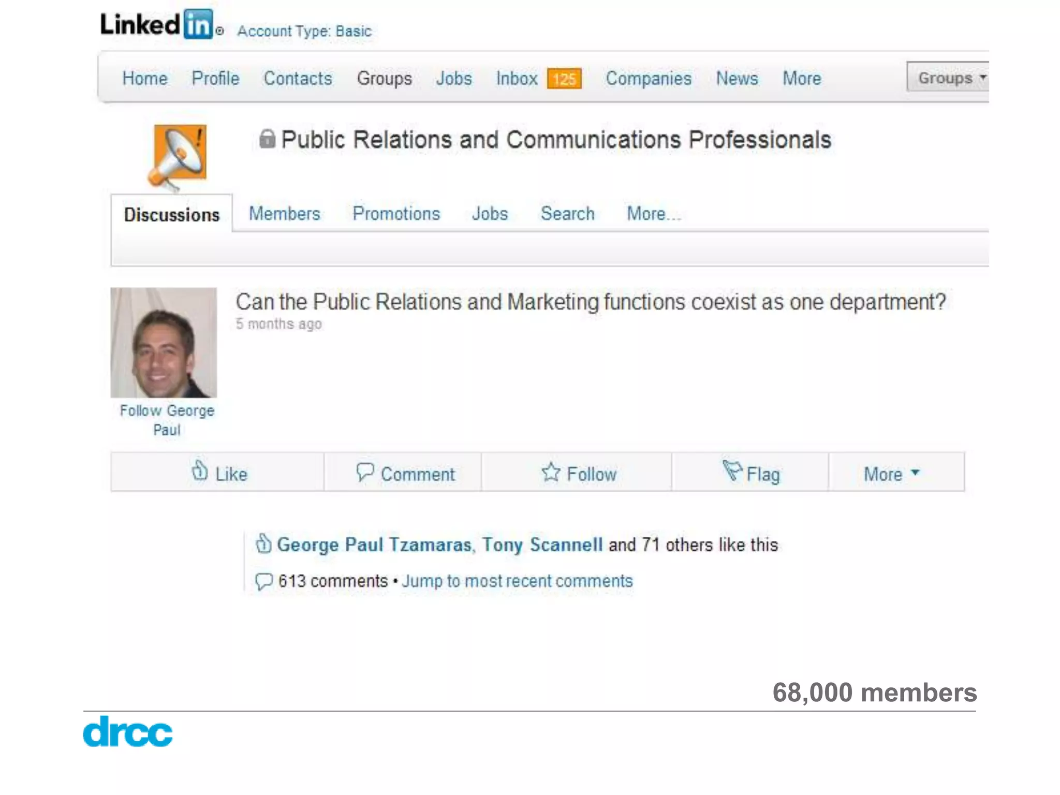Open the Promotions tab
The image size is (1060, 795).
click(x=396, y=214)
